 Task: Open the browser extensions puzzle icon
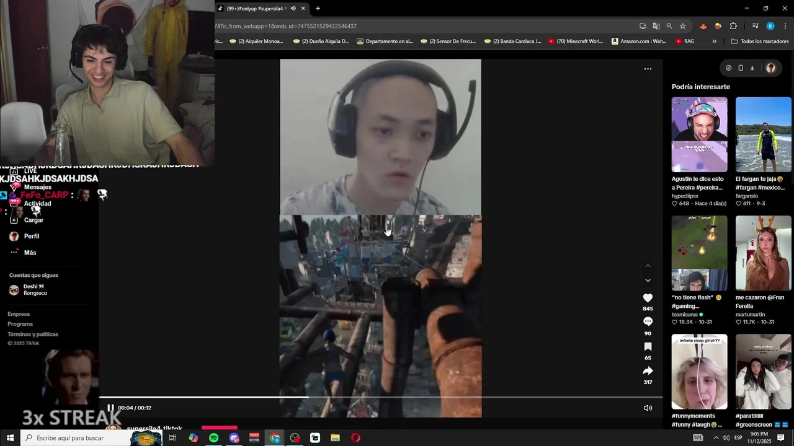tap(733, 26)
